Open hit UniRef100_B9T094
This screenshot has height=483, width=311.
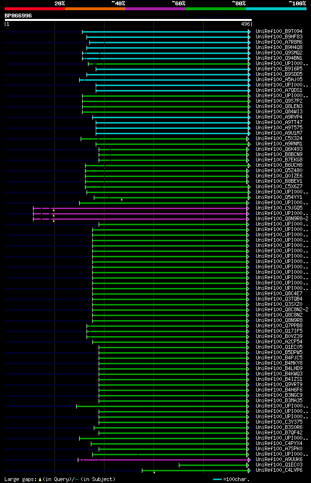279,32
